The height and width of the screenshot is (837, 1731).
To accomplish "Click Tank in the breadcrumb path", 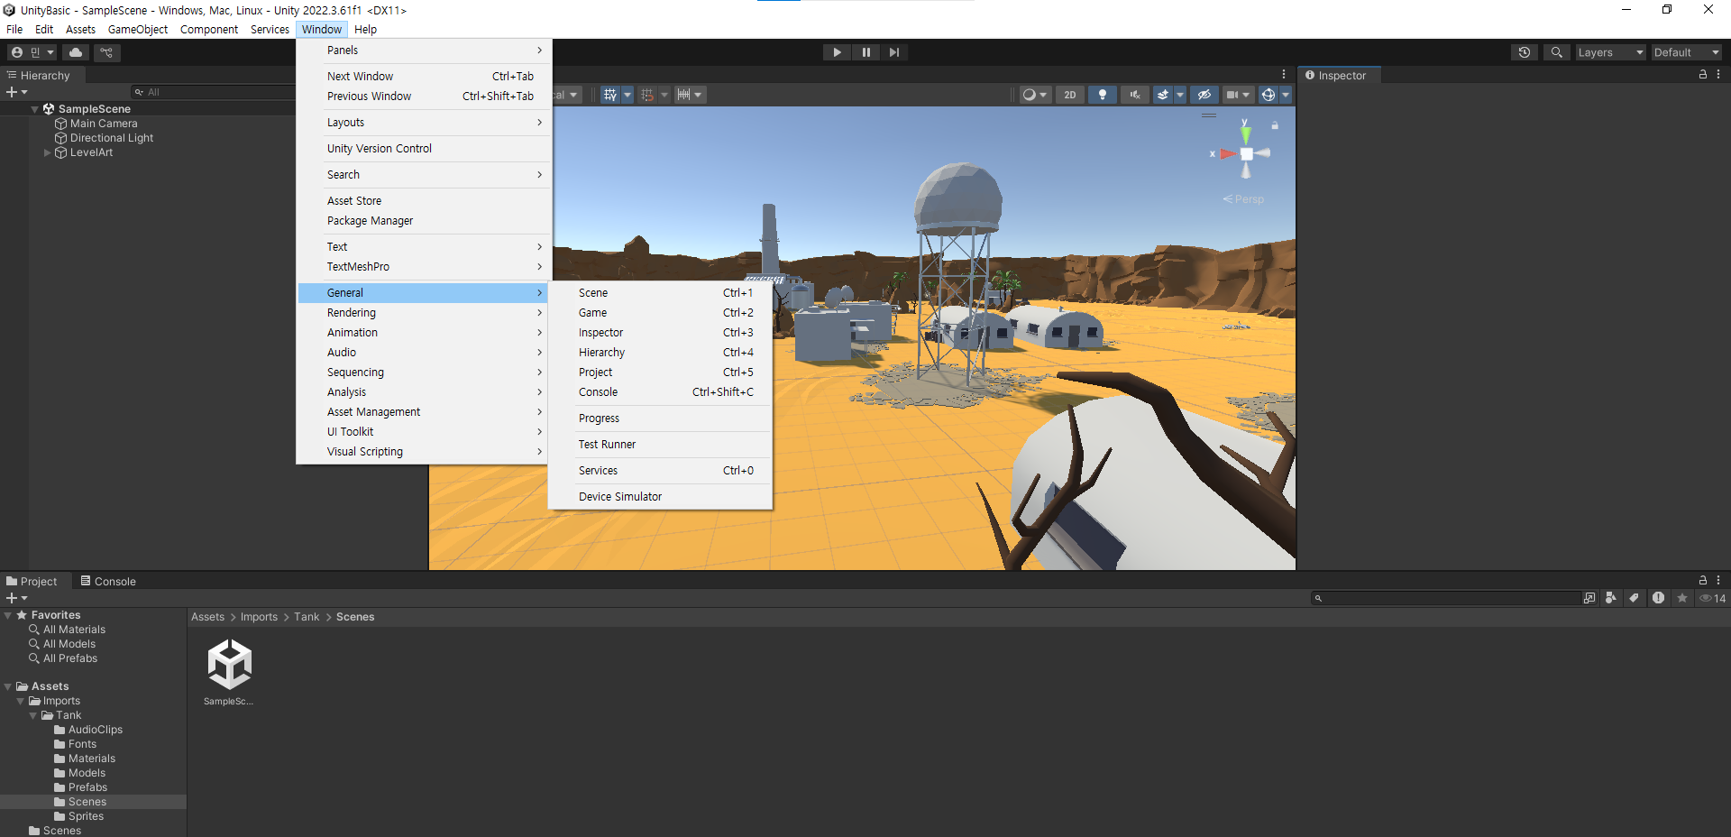I will tap(307, 617).
